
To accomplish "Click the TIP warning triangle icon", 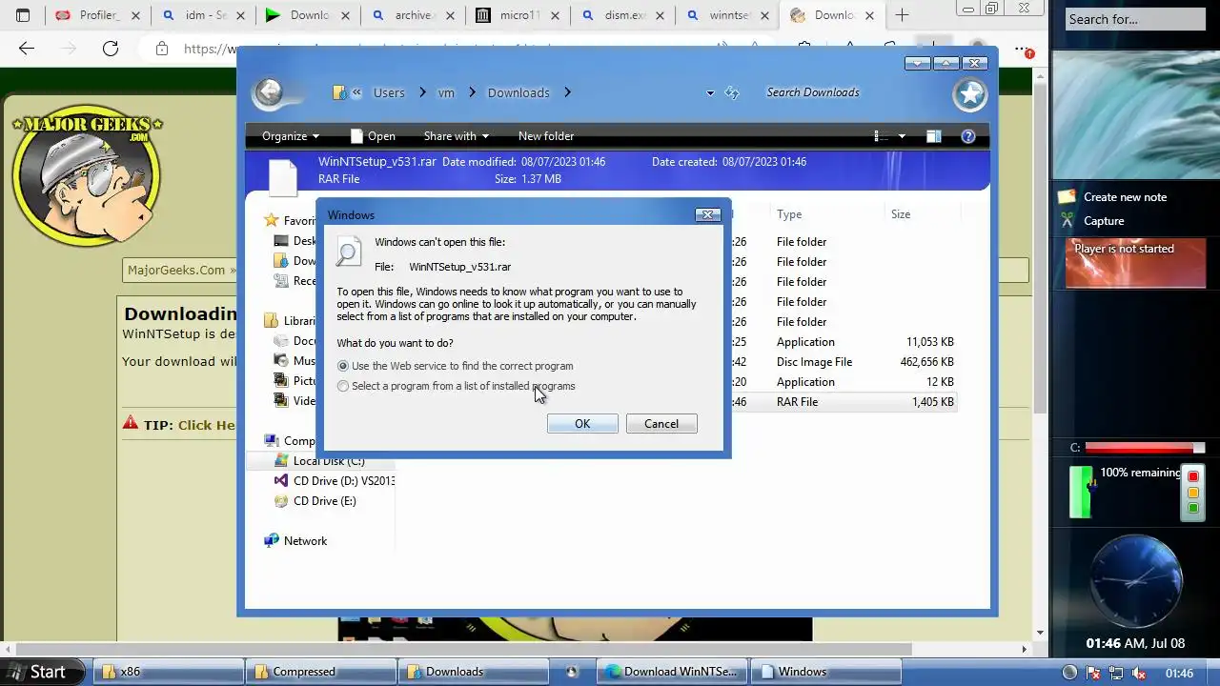I will pyautogui.click(x=131, y=423).
